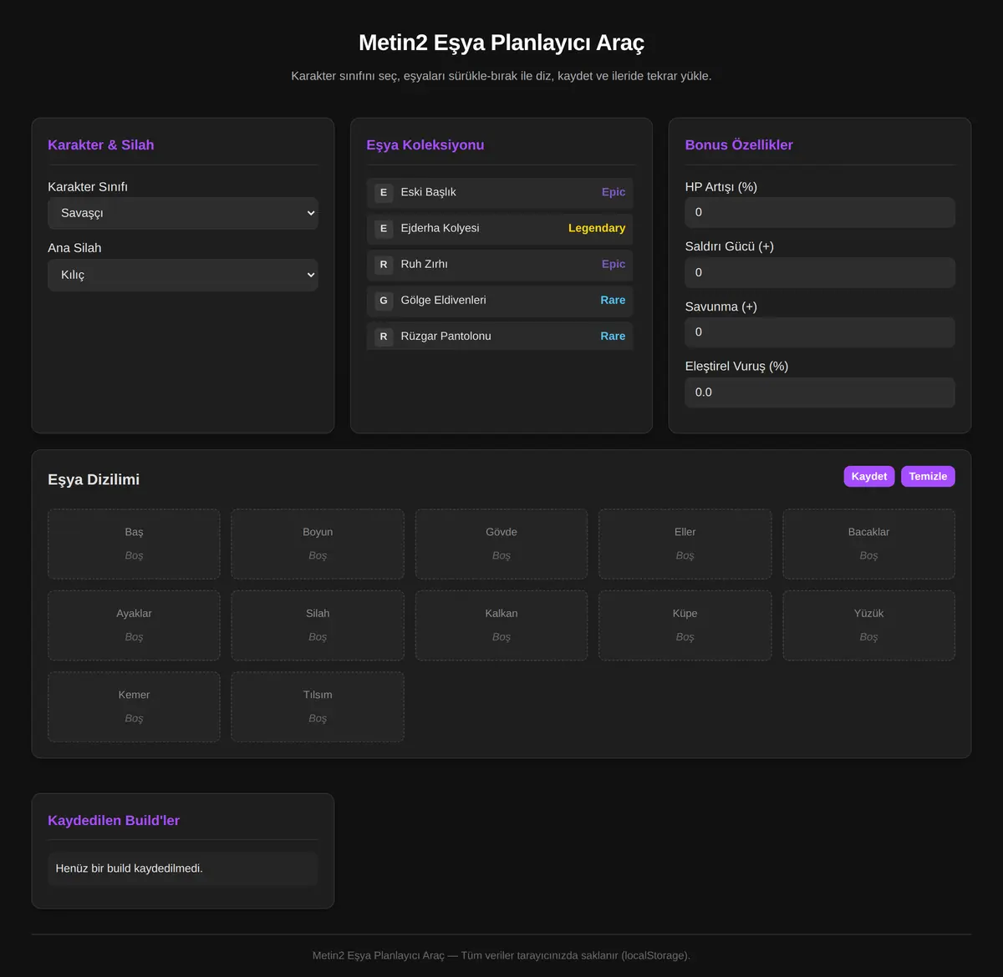This screenshot has width=1003, height=977.
Task: Select the Gölge Eldivenleri item name
Action: pyautogui.click(x=443, y=300)
